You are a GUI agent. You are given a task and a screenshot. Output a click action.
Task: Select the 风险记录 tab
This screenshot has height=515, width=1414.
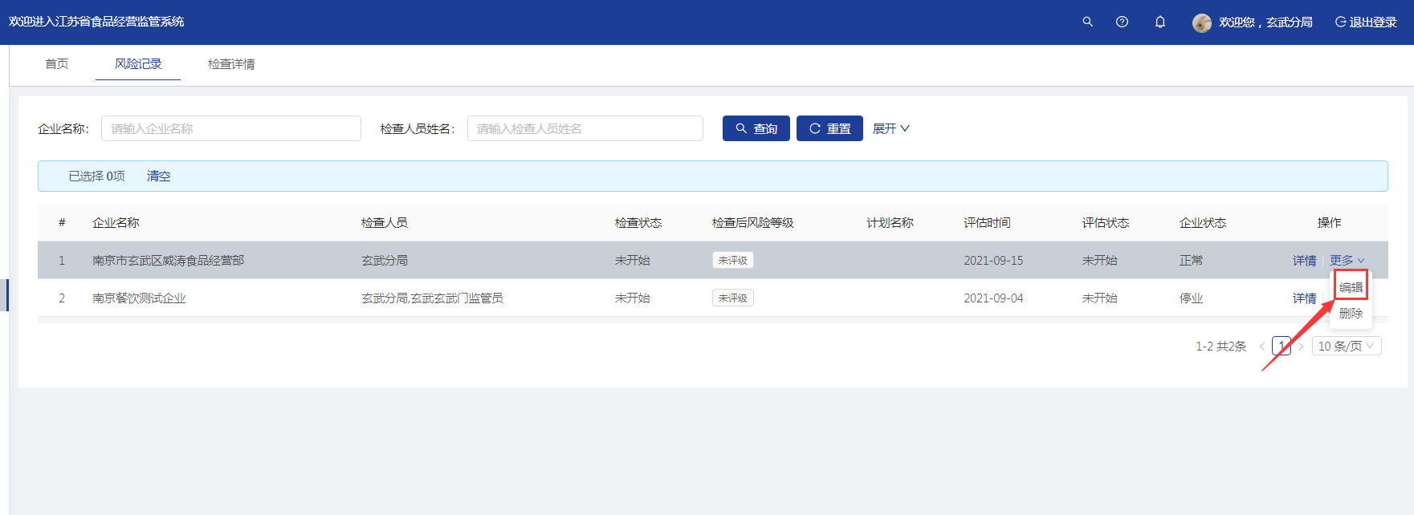tap(138, 64)
